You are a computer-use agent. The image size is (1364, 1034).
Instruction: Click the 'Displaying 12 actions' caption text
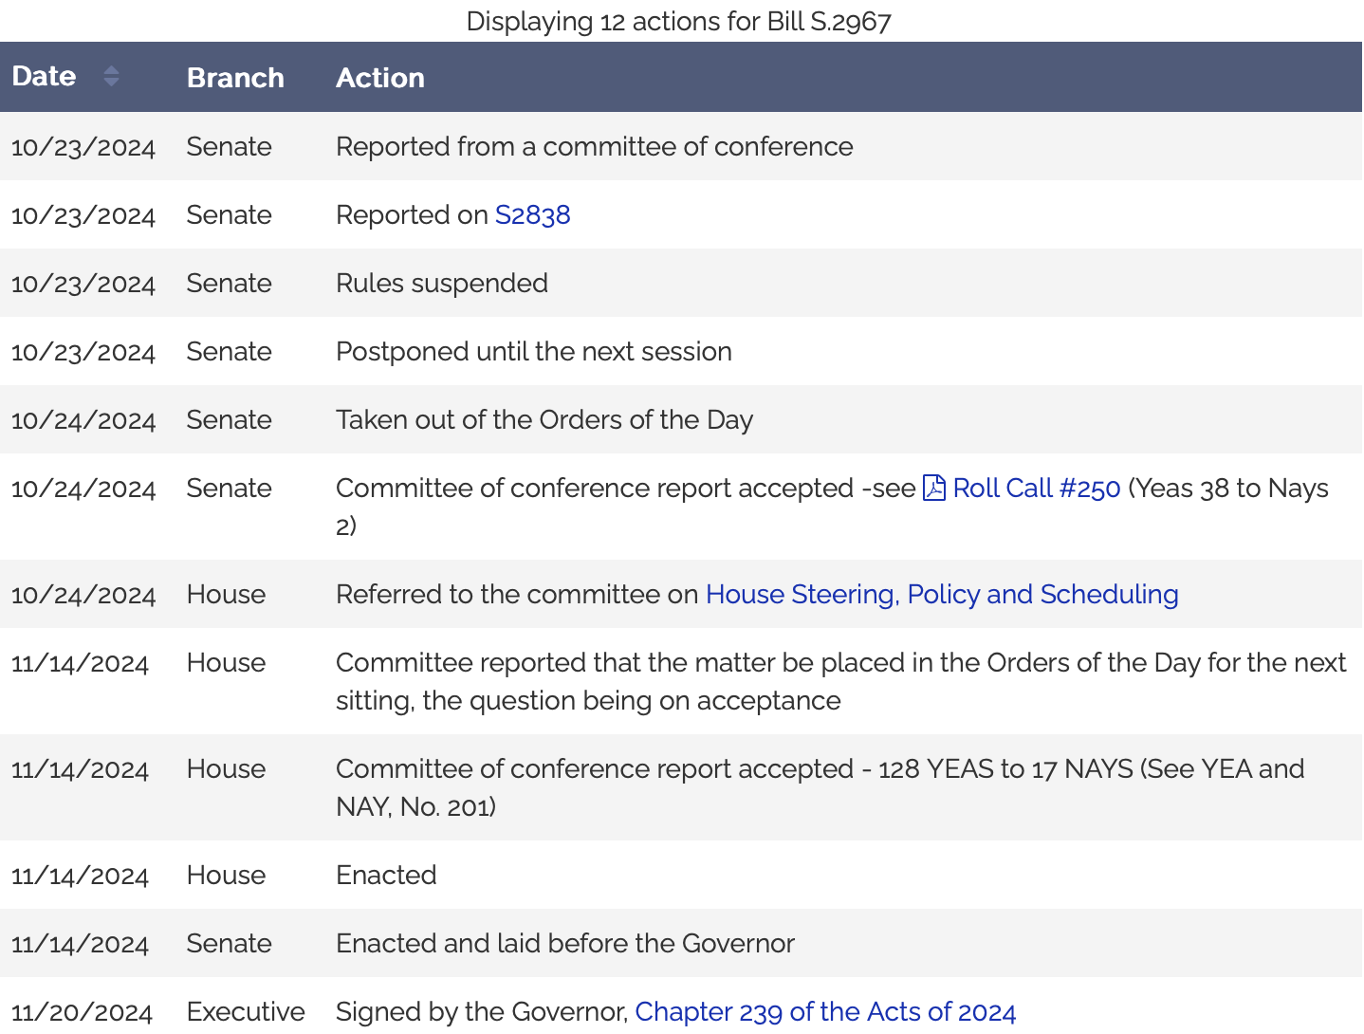[678, 21]
